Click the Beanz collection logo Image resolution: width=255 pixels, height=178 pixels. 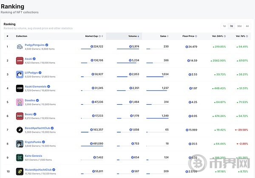pos(20,116)
